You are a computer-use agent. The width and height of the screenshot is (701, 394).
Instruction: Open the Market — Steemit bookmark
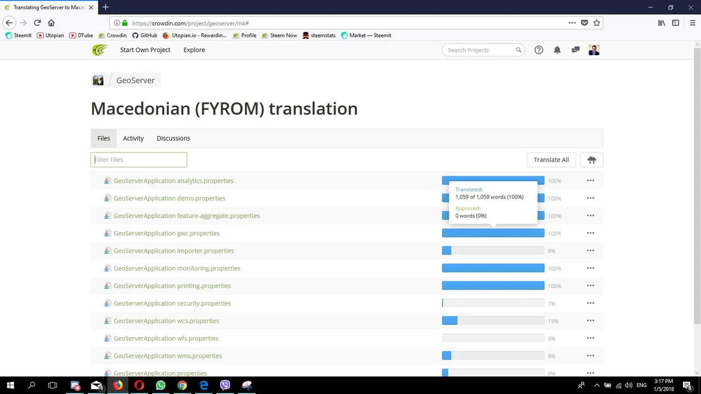(x=366, y=36)
